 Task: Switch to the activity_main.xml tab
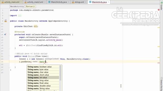12,2
